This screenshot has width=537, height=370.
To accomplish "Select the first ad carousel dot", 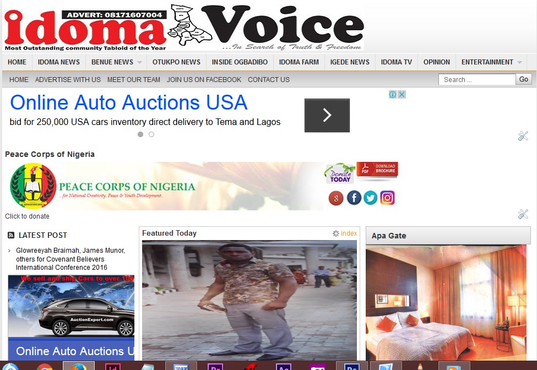I will pos(140,134).
